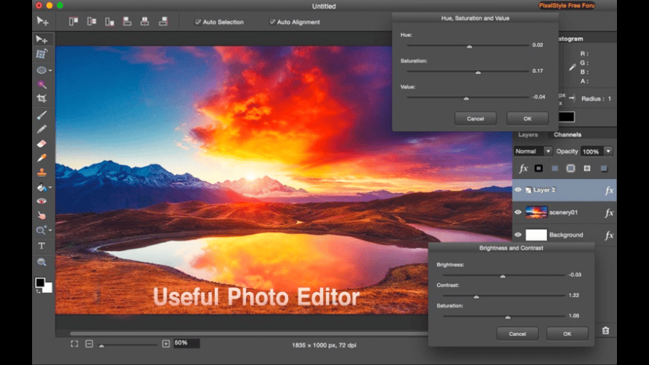
Task: Open fx effects for Layer 2
Action: (x=609, y=191)
